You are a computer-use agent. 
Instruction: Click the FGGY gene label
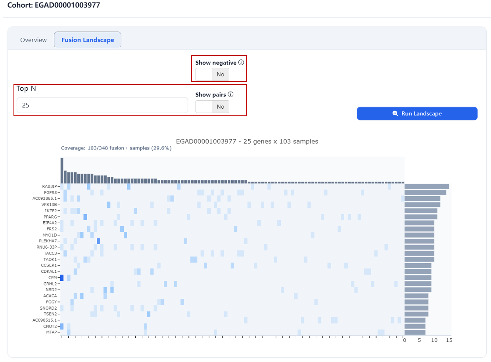tap(52, 302)
